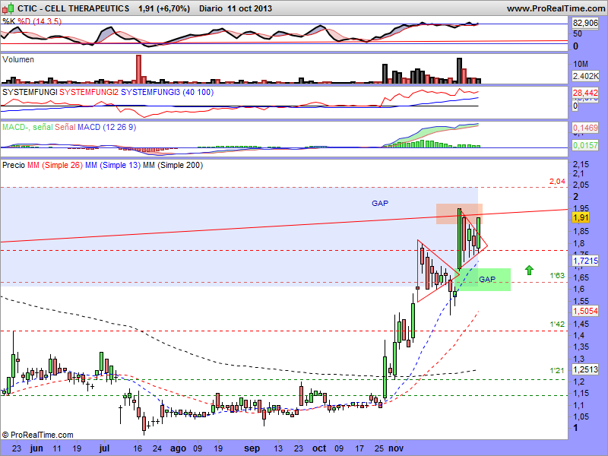608x456 pixels.
Task: Click the jun month label on time axis
Action: [x=36, y=448]
